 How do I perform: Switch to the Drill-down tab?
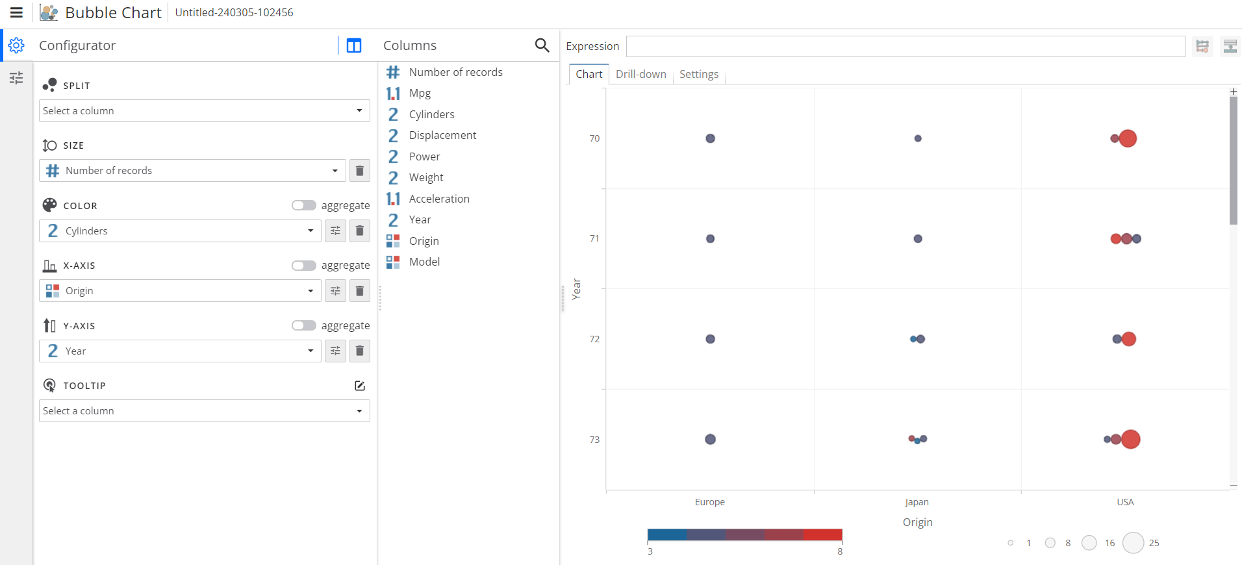pyautogui.click(x=640, y=74)
